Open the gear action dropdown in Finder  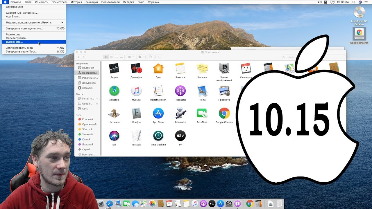click(x=141, y=57)
